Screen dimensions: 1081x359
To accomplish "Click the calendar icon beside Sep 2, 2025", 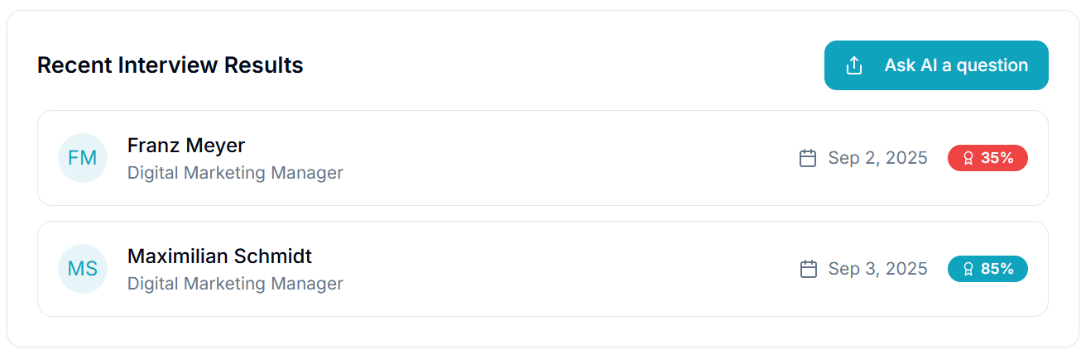I will (808, 158).
